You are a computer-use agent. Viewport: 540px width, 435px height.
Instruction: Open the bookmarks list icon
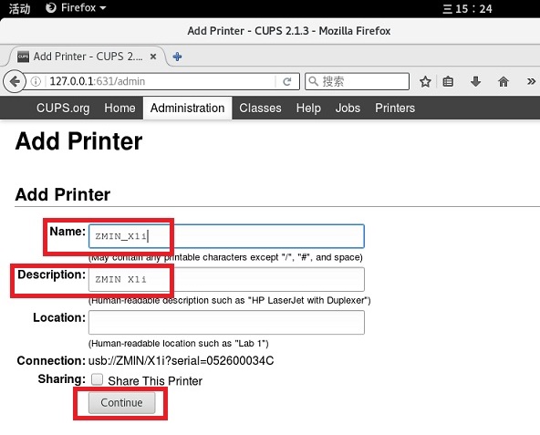click(x=448, y=82)
